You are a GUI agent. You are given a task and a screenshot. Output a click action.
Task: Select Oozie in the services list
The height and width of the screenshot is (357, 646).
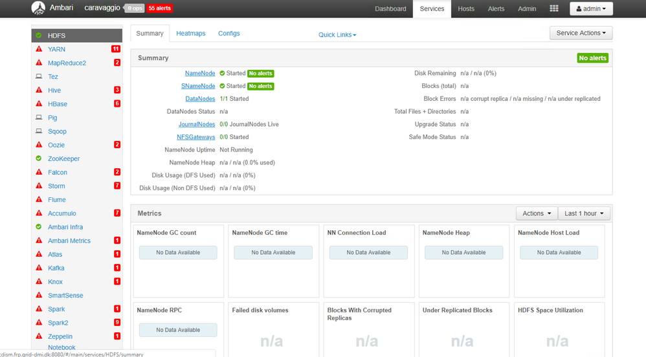(56, 145)
